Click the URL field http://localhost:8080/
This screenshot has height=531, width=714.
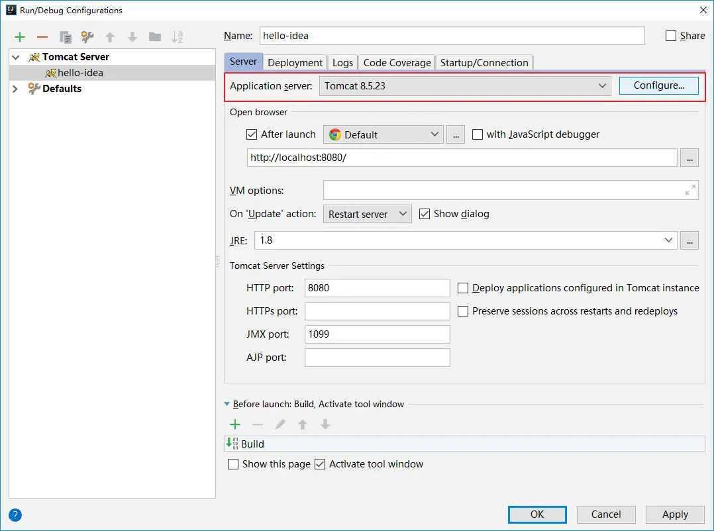point(462,158)
